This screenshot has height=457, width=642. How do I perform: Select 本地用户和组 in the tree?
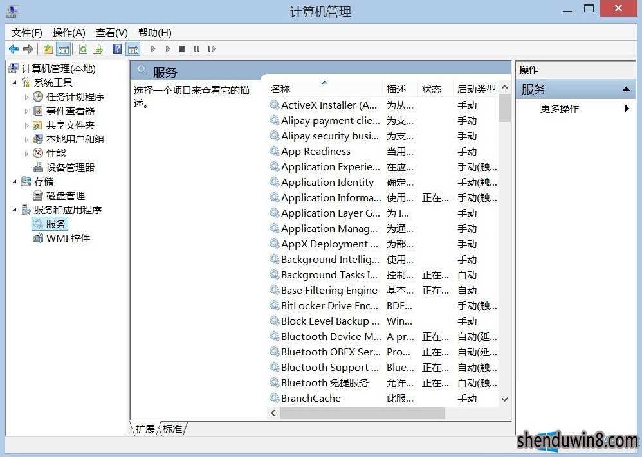click(x=75, y=139)
